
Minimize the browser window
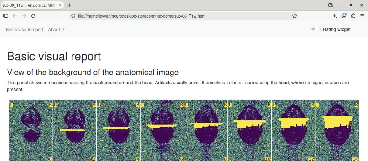[x=340, y=5]
